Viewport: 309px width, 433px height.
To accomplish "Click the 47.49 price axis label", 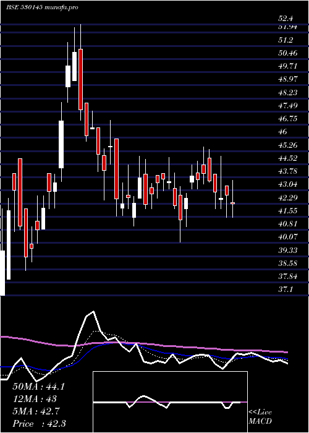I will point(288,106).
